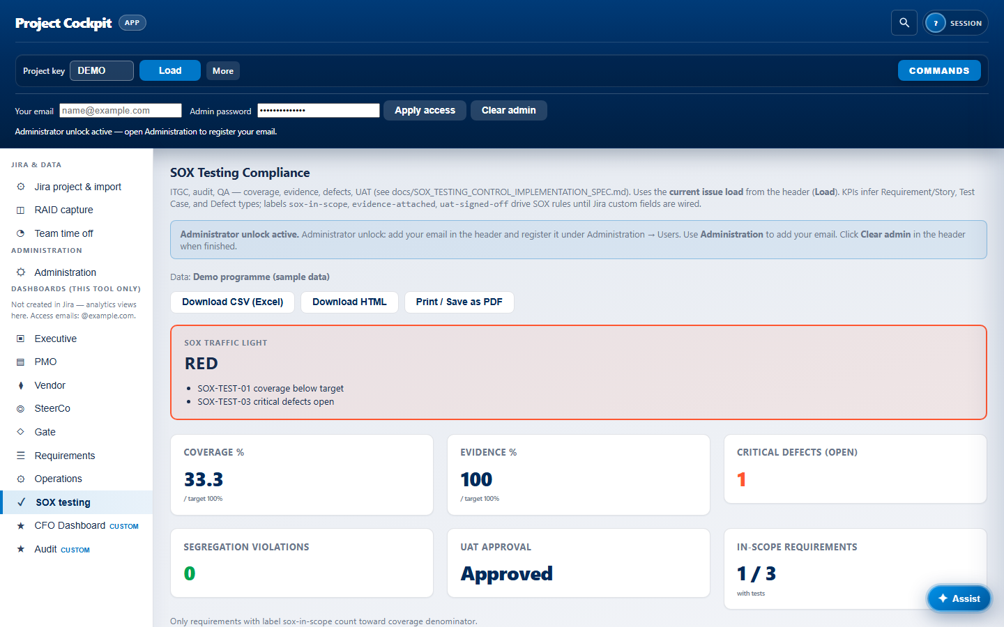Go to RAID capture
This screenshot has width=1004, height=627.
pyautogui.click(x=77, y=210)
